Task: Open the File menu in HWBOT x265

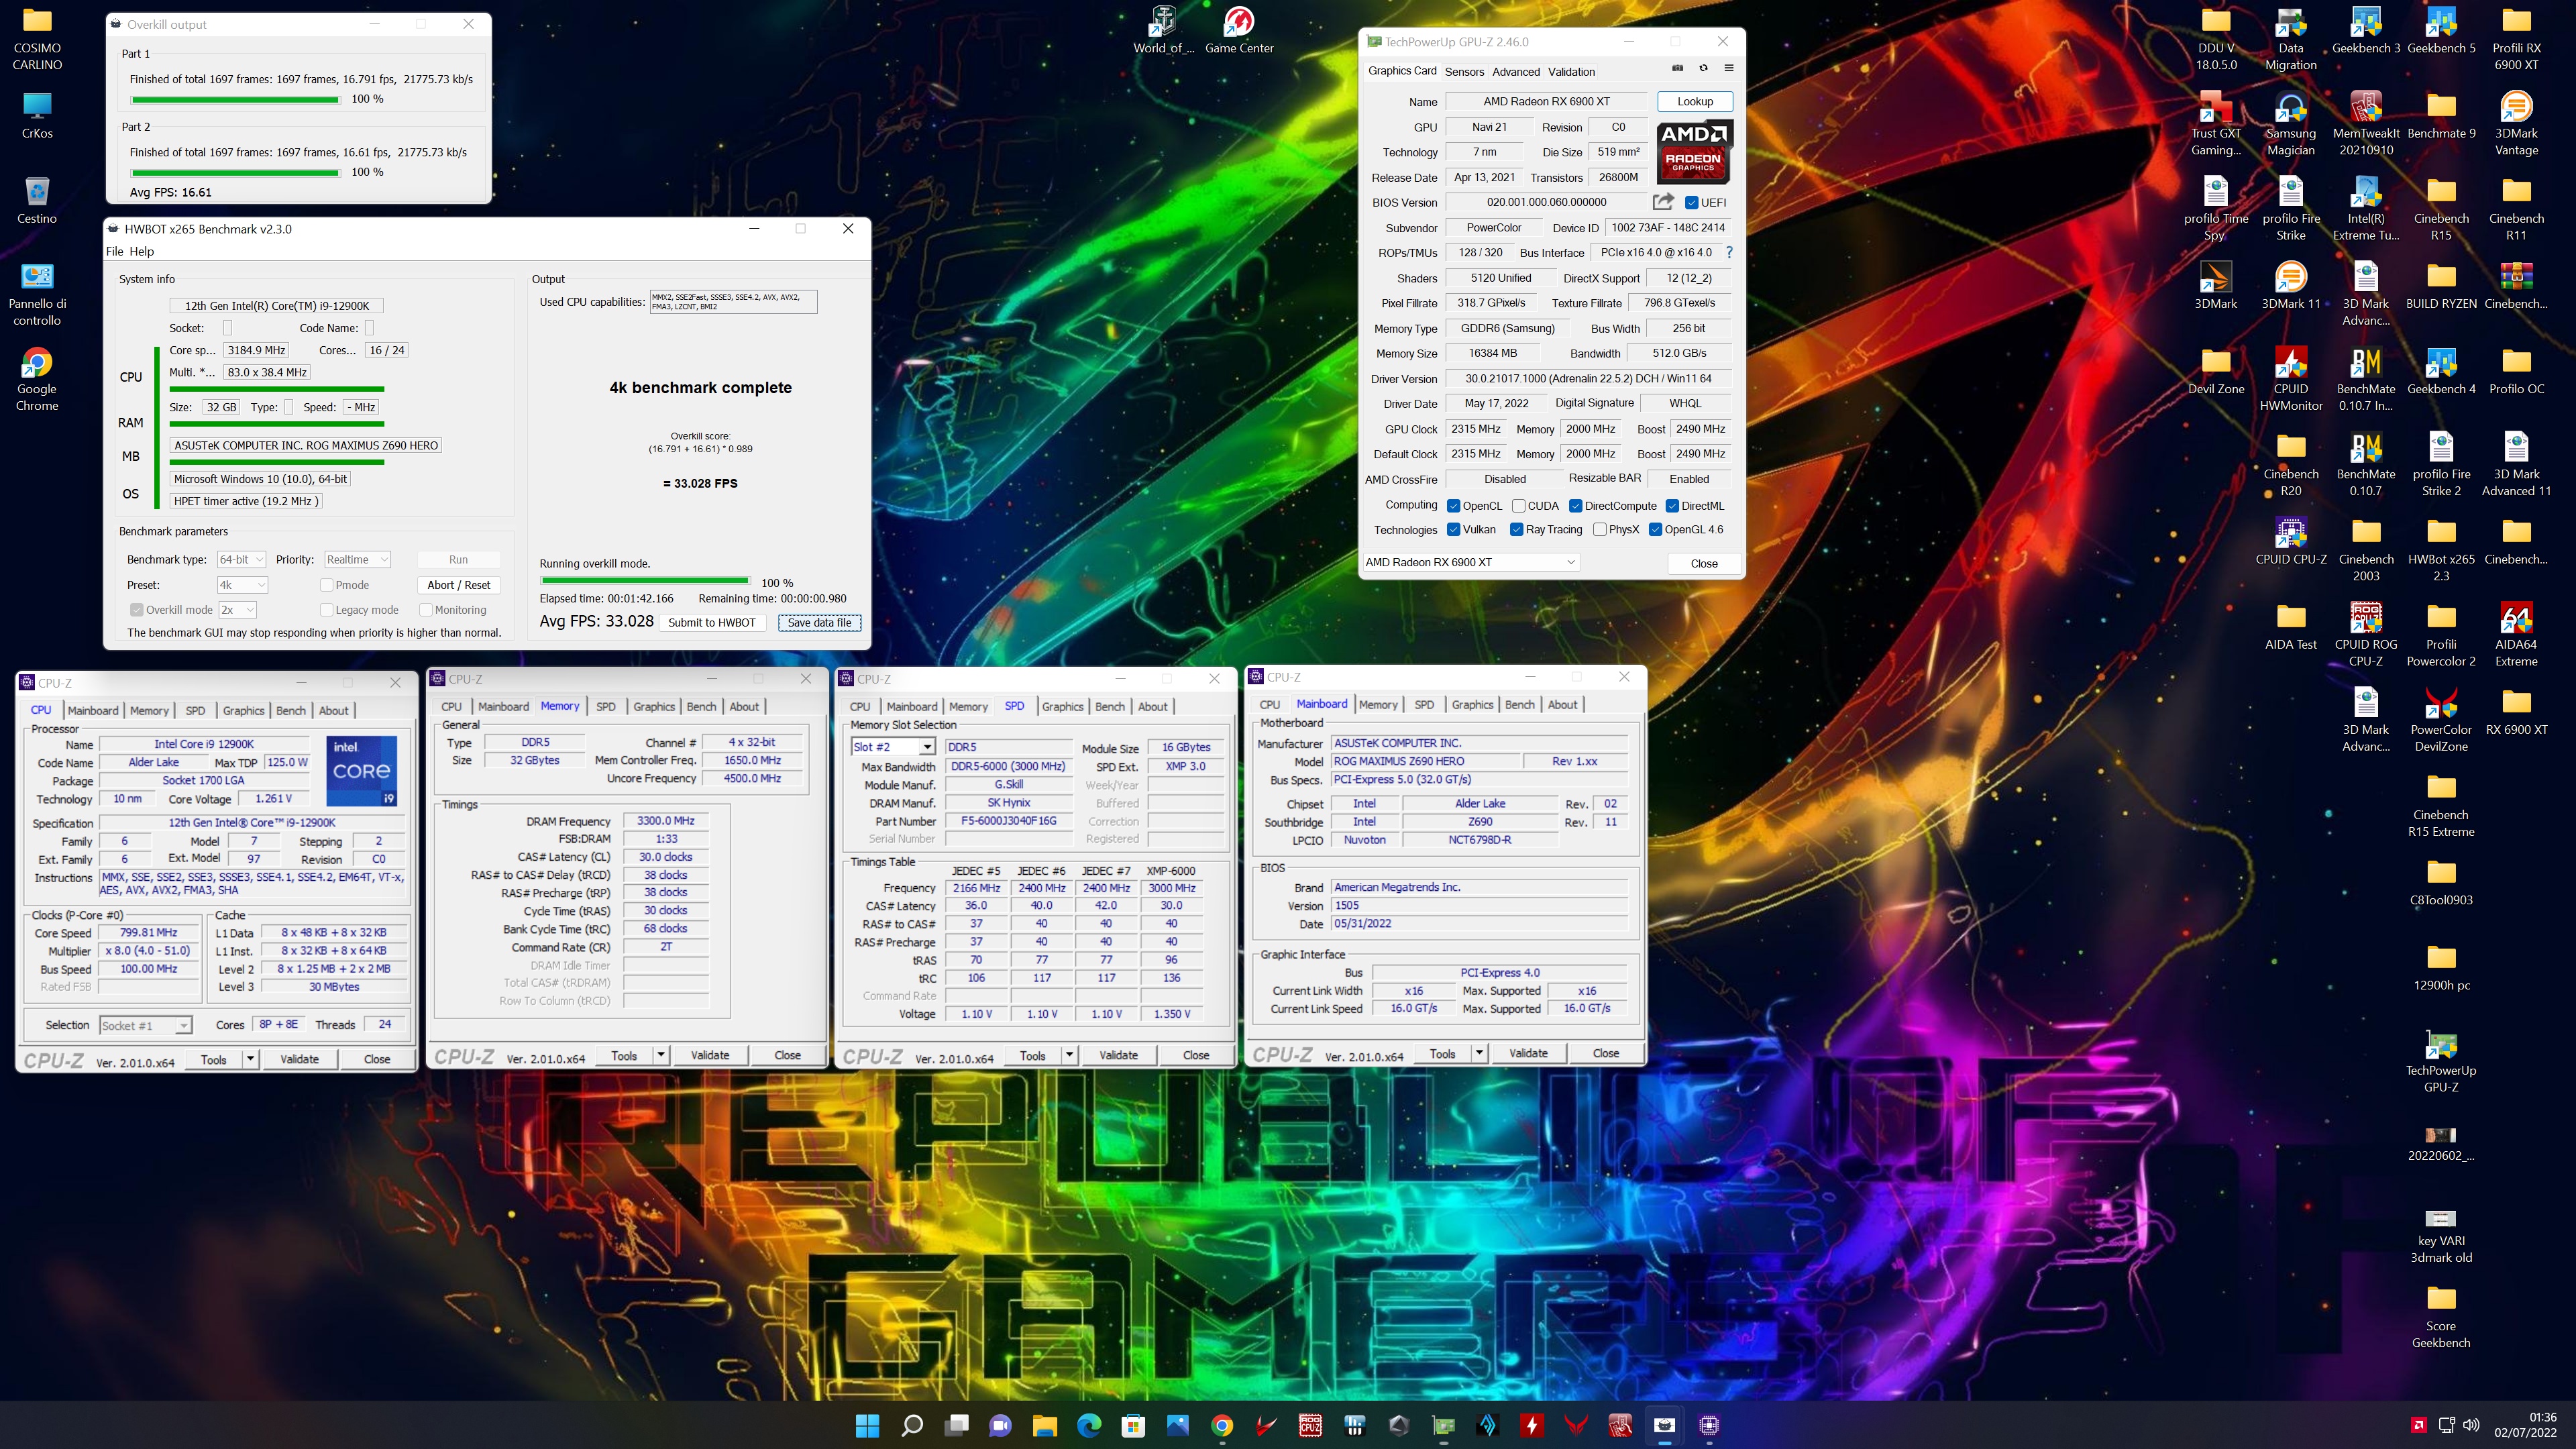Action: pos(115,251)
